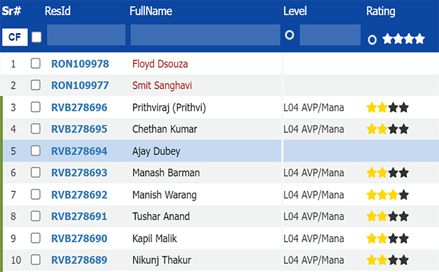Viewport: 439px width, 272px height.
Task: Click star rating for Manash Barman
Action: point(388,173)
